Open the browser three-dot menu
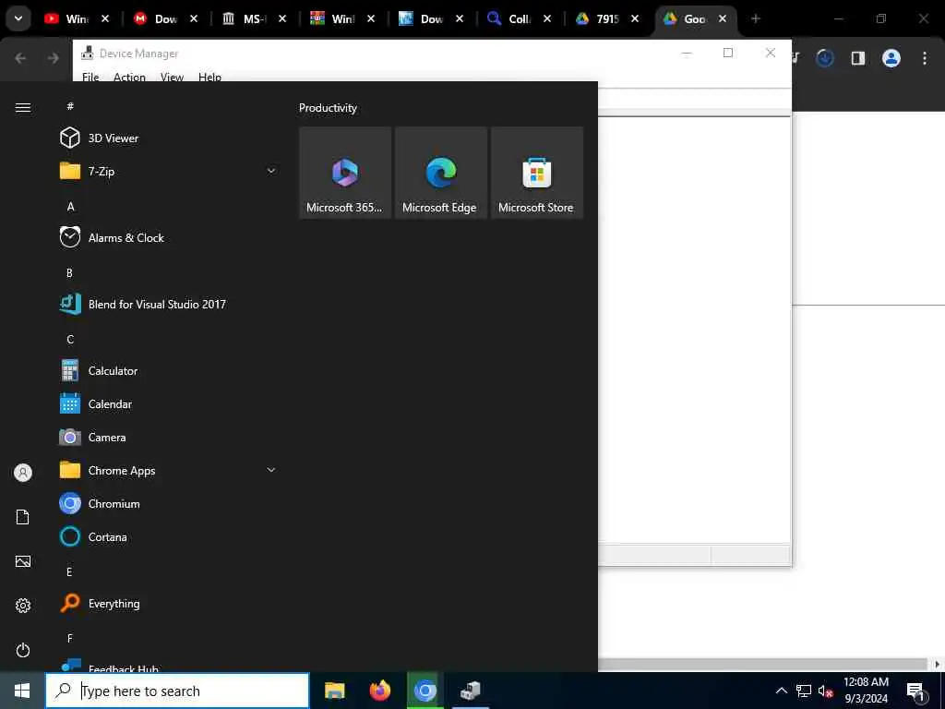 (925, 58)
